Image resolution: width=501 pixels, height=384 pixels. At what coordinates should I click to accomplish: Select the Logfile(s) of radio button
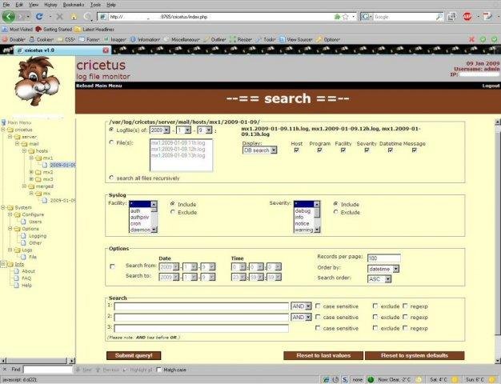click(111, 130)
